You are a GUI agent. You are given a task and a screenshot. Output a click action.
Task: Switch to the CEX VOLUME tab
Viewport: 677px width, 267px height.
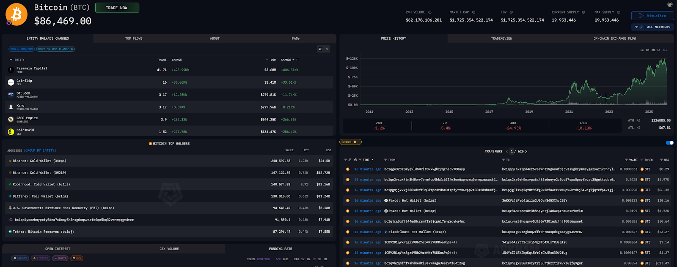[x=169, y=249]
